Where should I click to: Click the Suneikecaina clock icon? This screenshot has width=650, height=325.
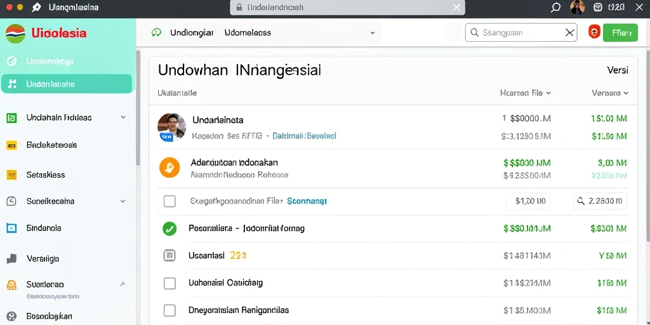pyautogui.click(x=11, y=201)
